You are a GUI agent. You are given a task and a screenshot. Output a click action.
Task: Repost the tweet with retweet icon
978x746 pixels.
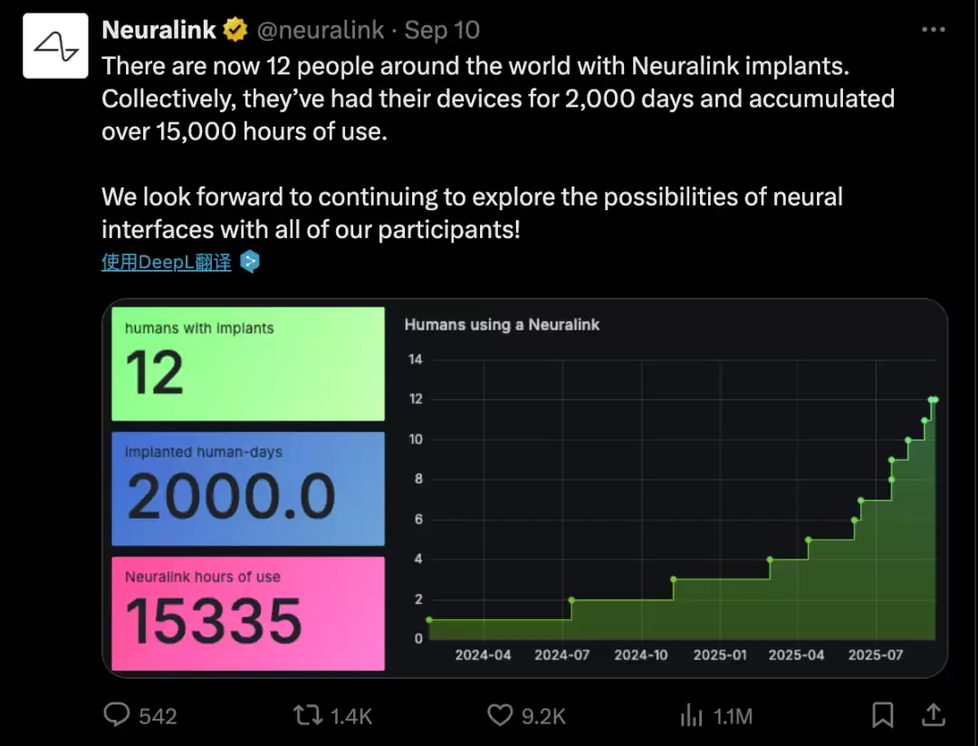click(308, 716)
